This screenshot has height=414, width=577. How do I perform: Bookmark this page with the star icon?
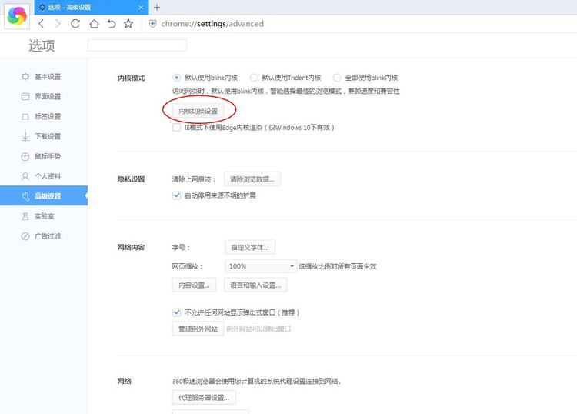tap(128, 24)
